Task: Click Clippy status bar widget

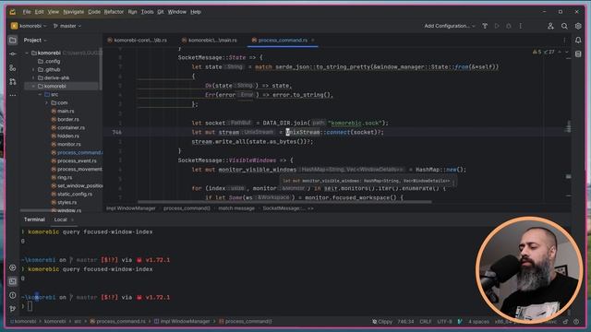Action: click(x=382, y=322)
